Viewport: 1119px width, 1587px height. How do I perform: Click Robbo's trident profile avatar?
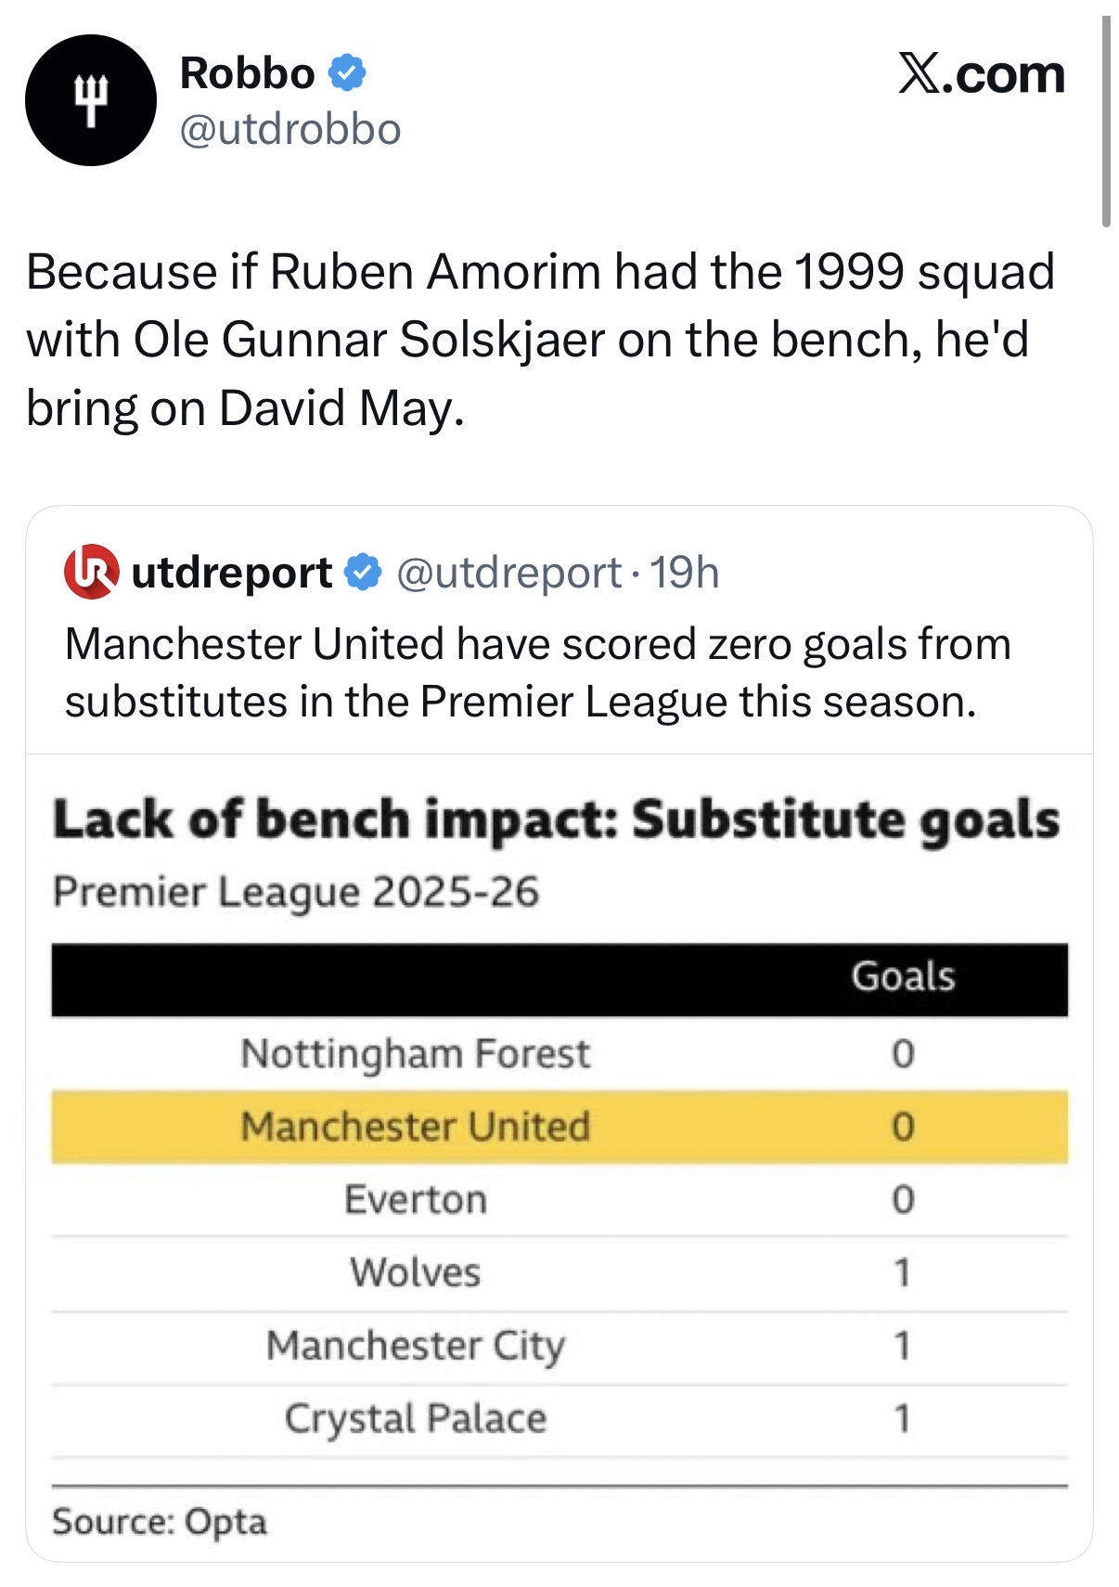(x=90, y=100)
